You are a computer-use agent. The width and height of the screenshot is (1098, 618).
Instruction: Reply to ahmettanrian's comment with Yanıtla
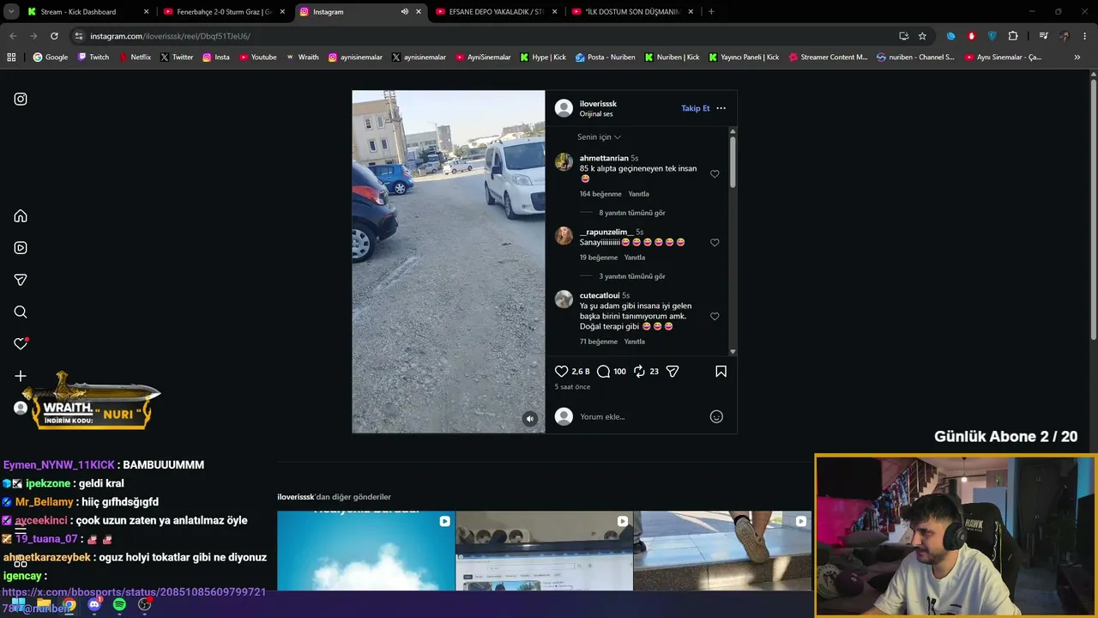point(638,194)
